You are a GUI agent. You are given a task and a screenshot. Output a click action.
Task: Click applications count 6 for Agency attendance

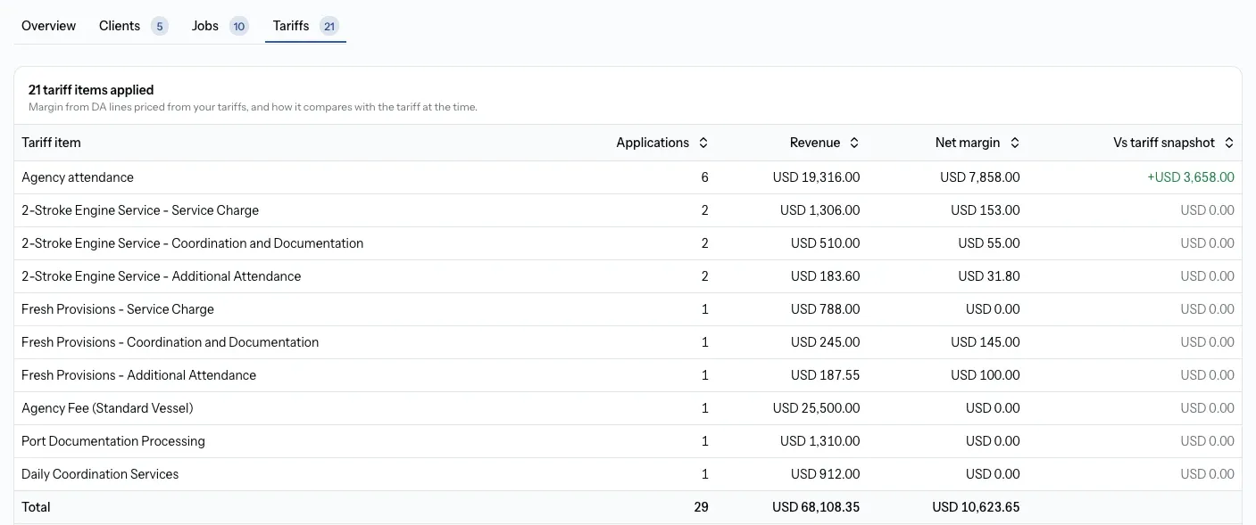[x=704, y=177]
